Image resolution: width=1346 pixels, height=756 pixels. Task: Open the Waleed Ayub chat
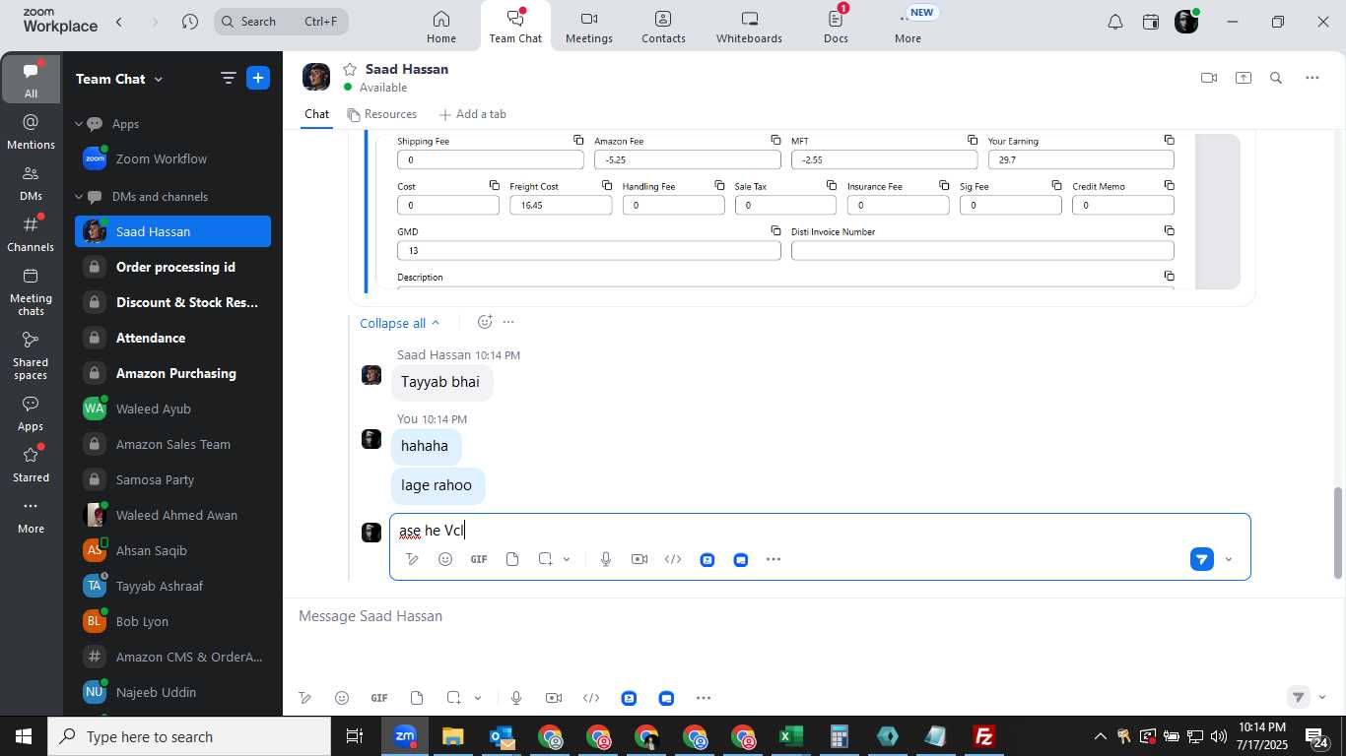[172, 409]
